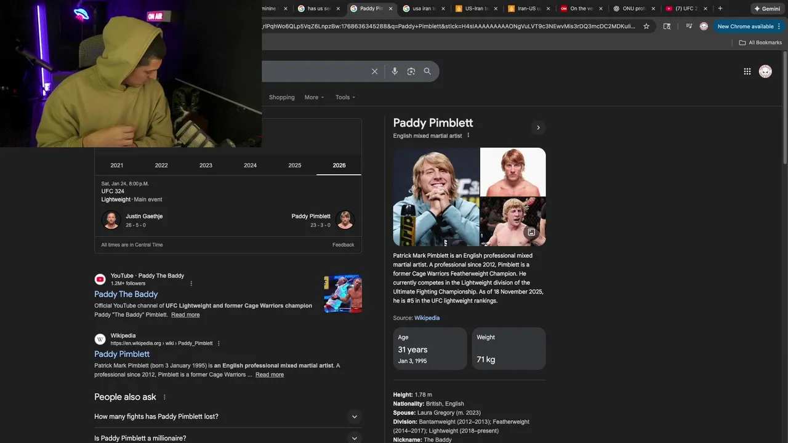This screenshot has height=443, width=788.
Task: Open the Tools dropdown
Action: [x=345, y=97]
